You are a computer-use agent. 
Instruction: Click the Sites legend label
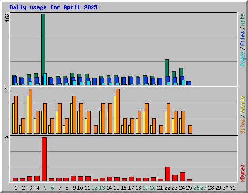[242, 126]
